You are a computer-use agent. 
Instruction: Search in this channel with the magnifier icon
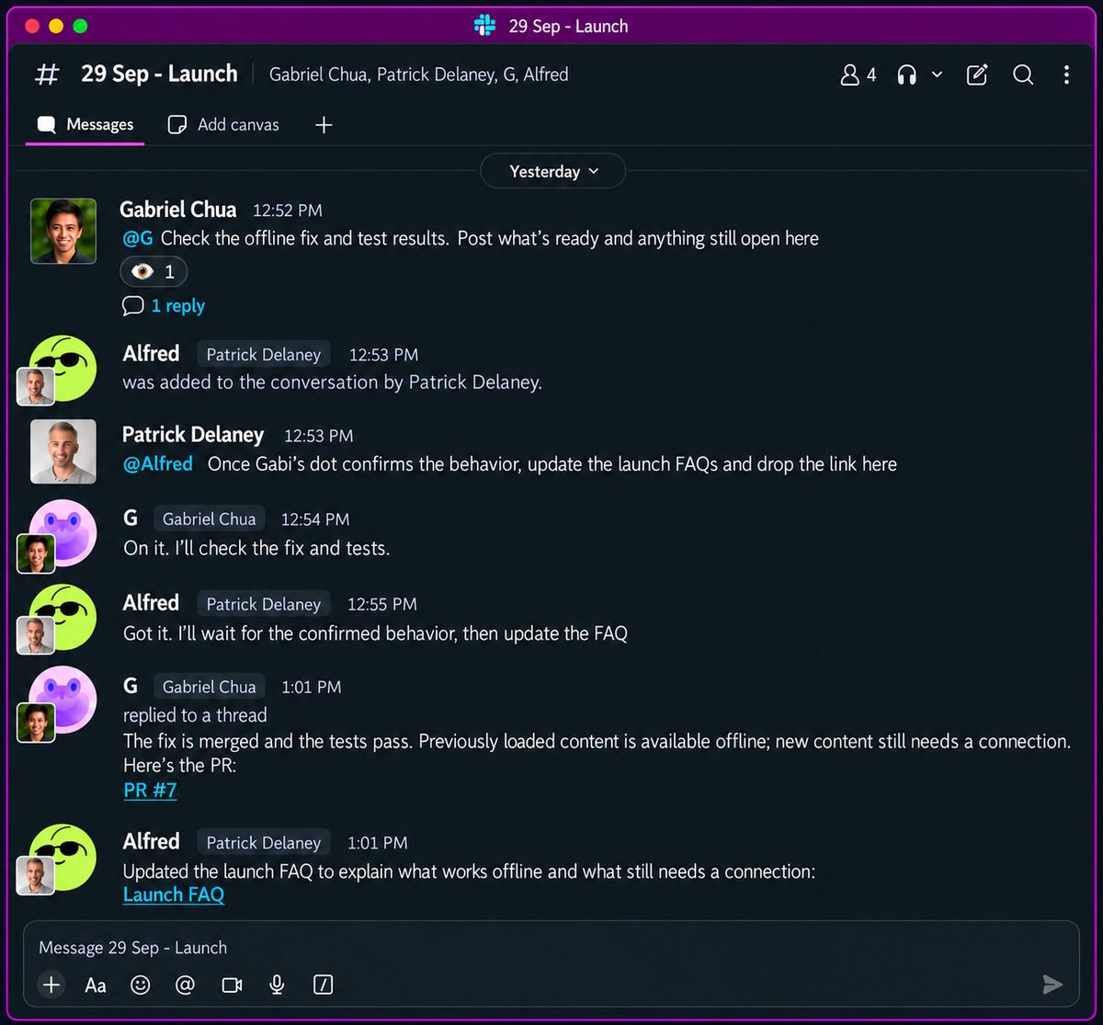tap(1023, 74)
